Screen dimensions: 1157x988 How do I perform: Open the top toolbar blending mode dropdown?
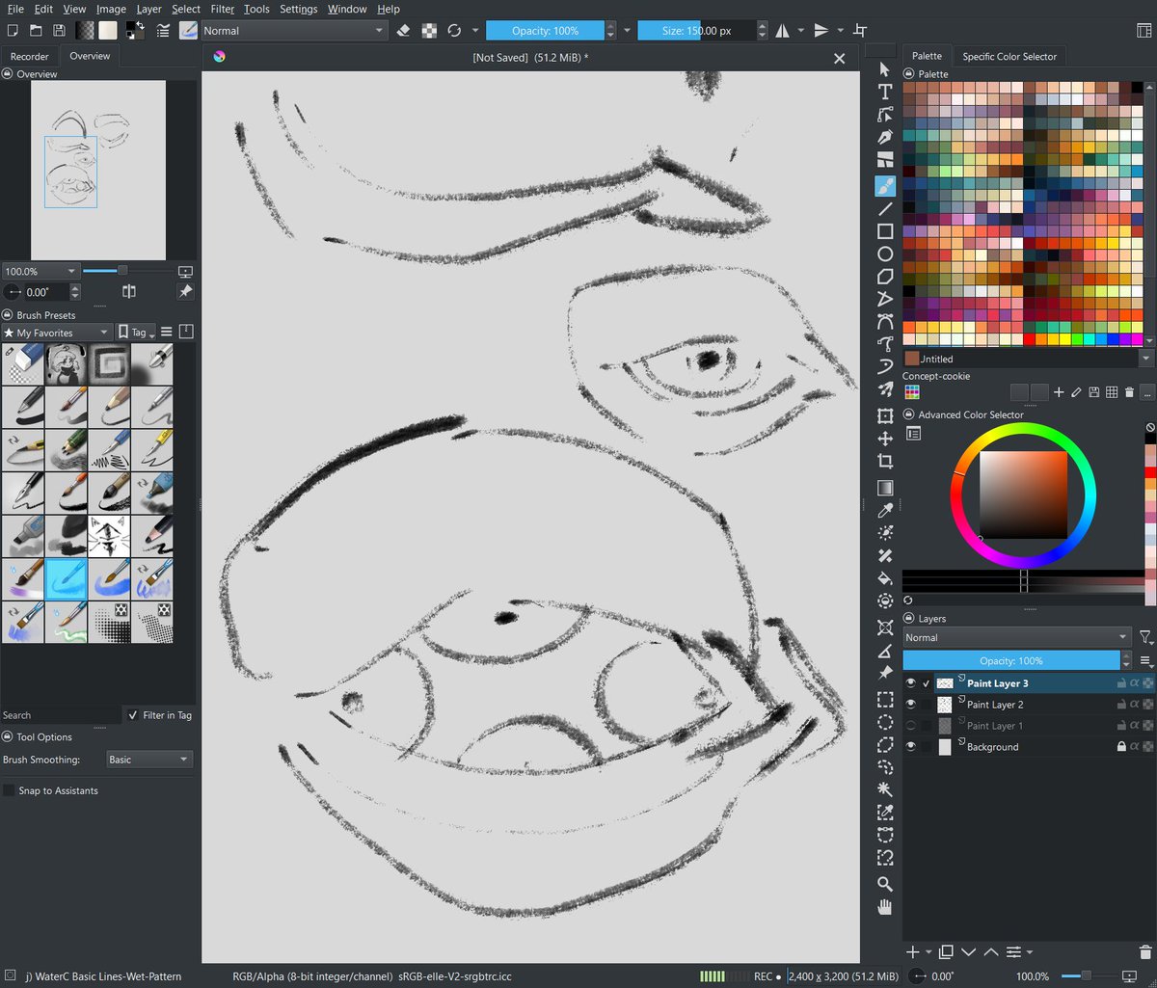[x=293, y=31]
